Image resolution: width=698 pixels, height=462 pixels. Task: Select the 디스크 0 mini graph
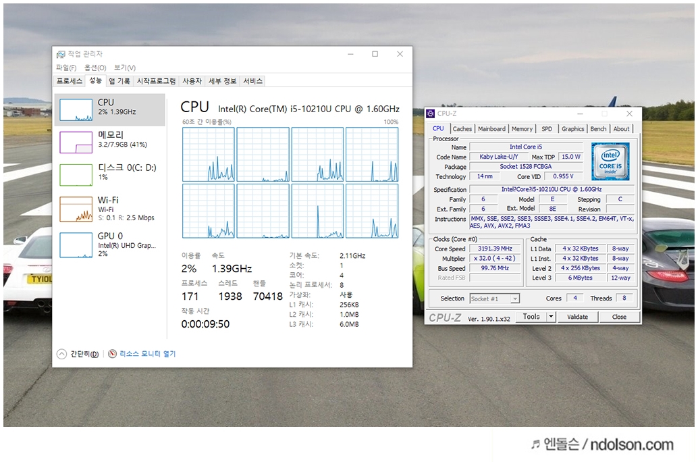(76, 175)
